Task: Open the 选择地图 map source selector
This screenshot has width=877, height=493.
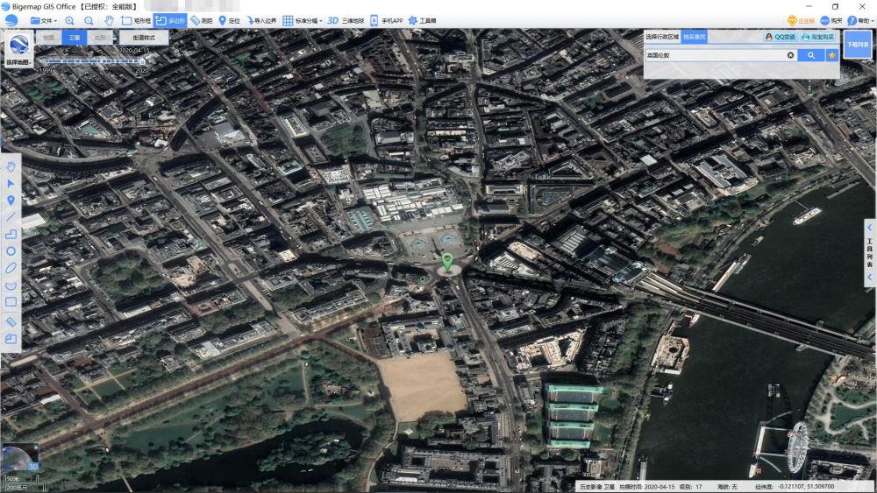Action: coord(18,49)
